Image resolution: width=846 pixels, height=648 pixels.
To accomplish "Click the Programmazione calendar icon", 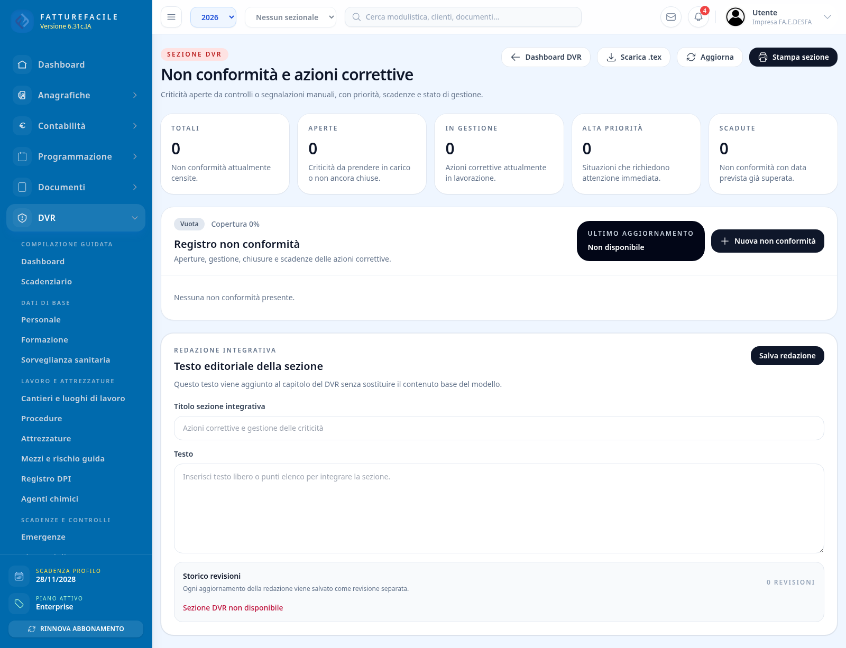I will tap(22, 156).
